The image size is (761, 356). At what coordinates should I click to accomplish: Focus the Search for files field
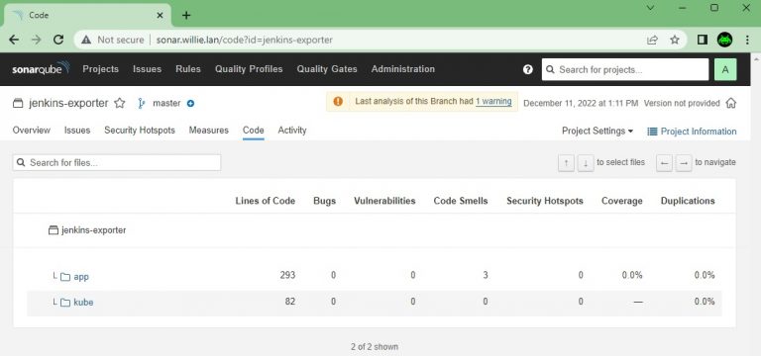117,163
